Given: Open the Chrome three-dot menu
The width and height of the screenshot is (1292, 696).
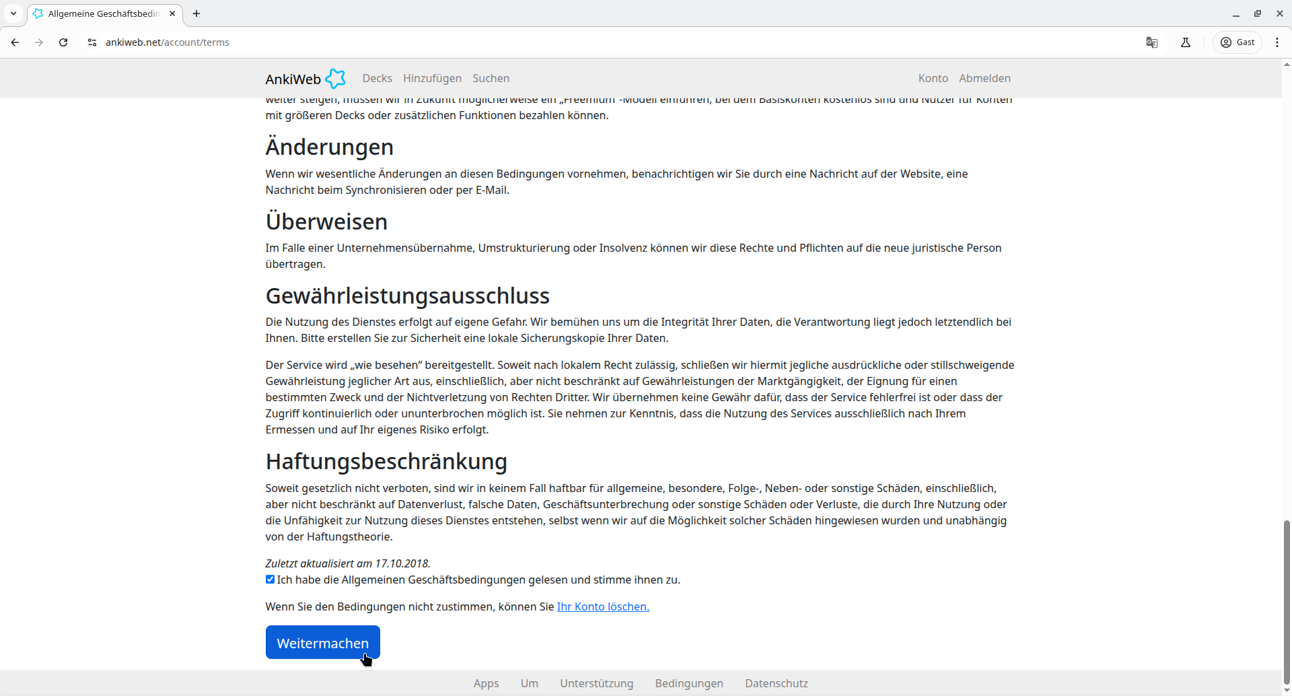Looking at the screenshot, I should 1277,42.
